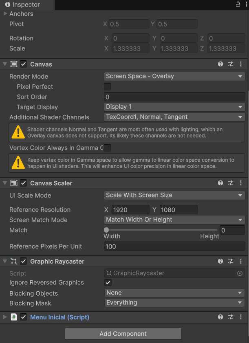Viewport: 249px width, 343px height.
Task: Click the Add Component button
Action: pos(123,334)
